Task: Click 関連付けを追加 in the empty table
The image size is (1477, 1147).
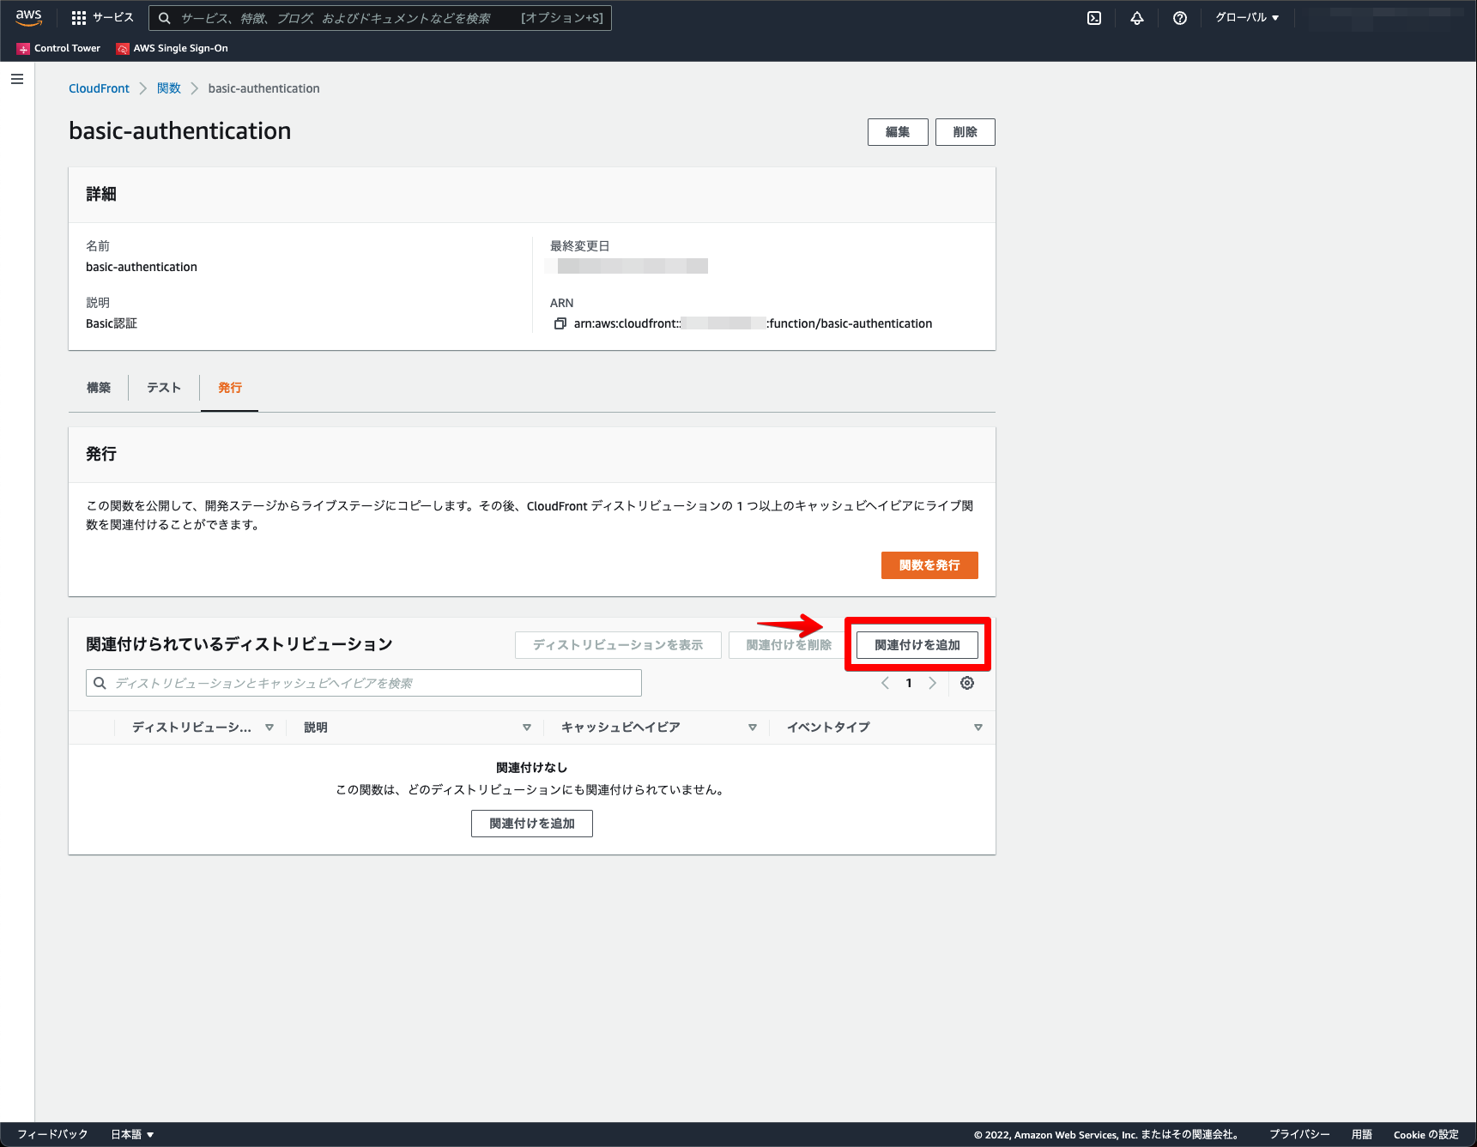Action: [x=532, y=824]
